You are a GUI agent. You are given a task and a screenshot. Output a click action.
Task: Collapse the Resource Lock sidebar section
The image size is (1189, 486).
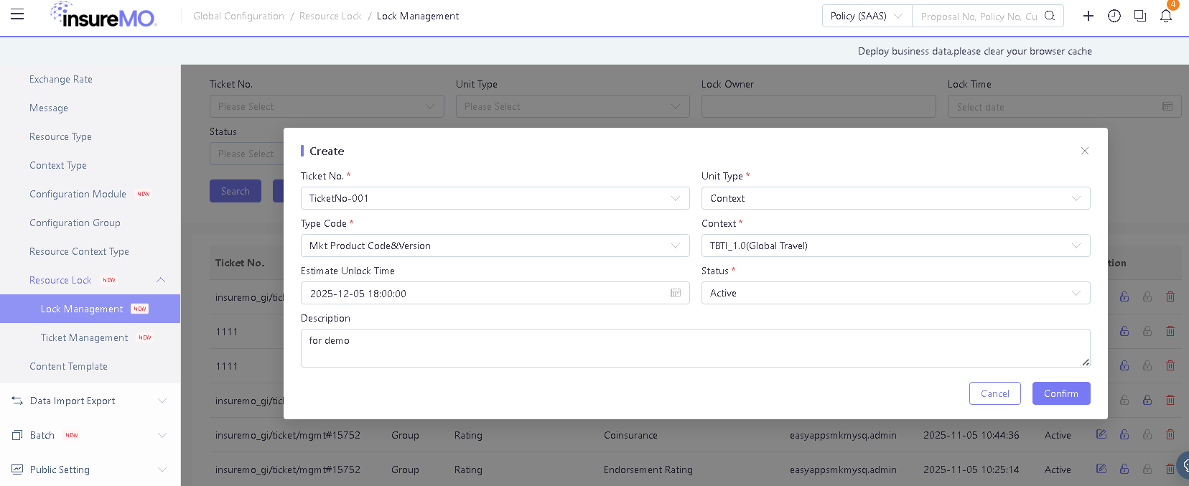tap(161, 280)
